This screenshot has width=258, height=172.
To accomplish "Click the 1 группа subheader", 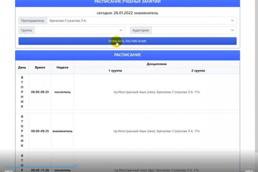I will tap(115, 71).
